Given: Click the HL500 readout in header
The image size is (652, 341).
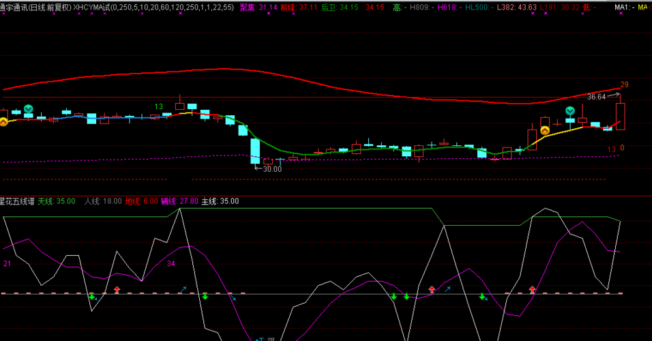Looking at the screenshot, I should point(479,7).
